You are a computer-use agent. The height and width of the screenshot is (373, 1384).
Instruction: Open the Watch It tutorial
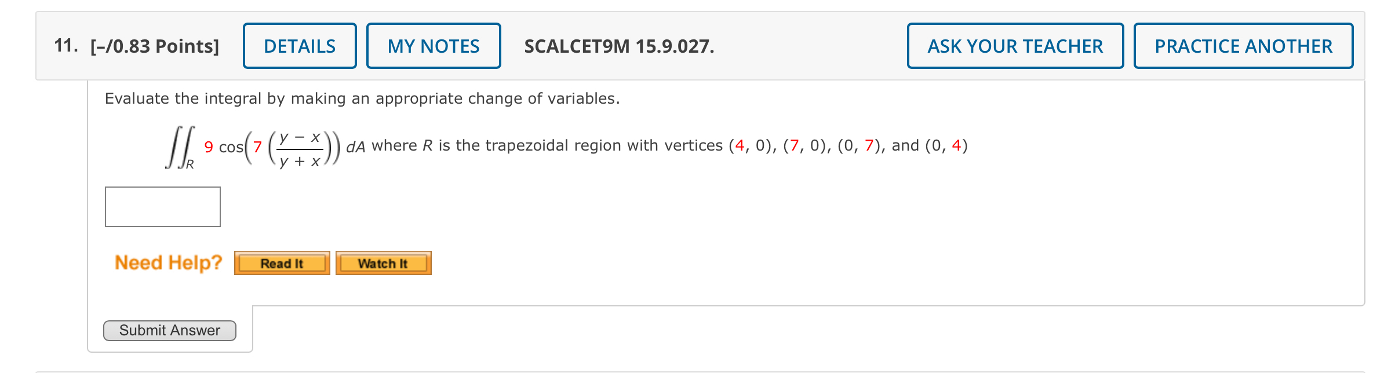(384, 263)
